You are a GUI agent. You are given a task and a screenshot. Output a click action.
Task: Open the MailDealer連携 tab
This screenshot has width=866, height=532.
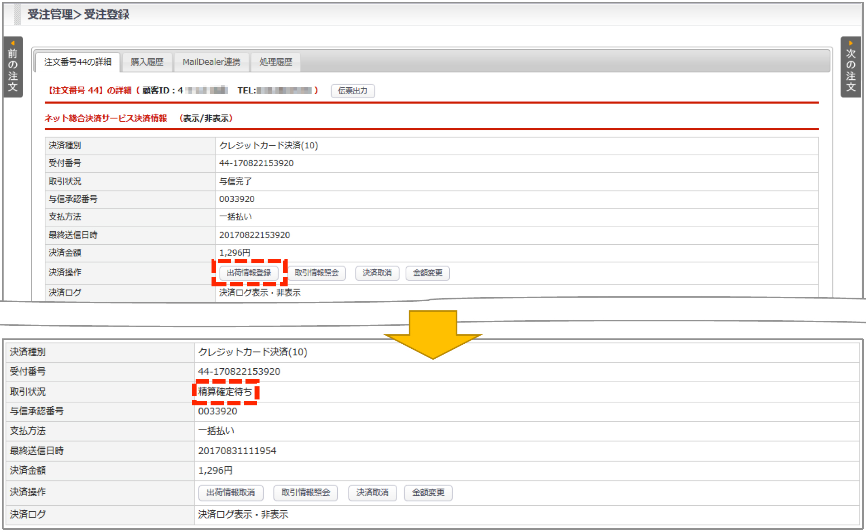212,62
